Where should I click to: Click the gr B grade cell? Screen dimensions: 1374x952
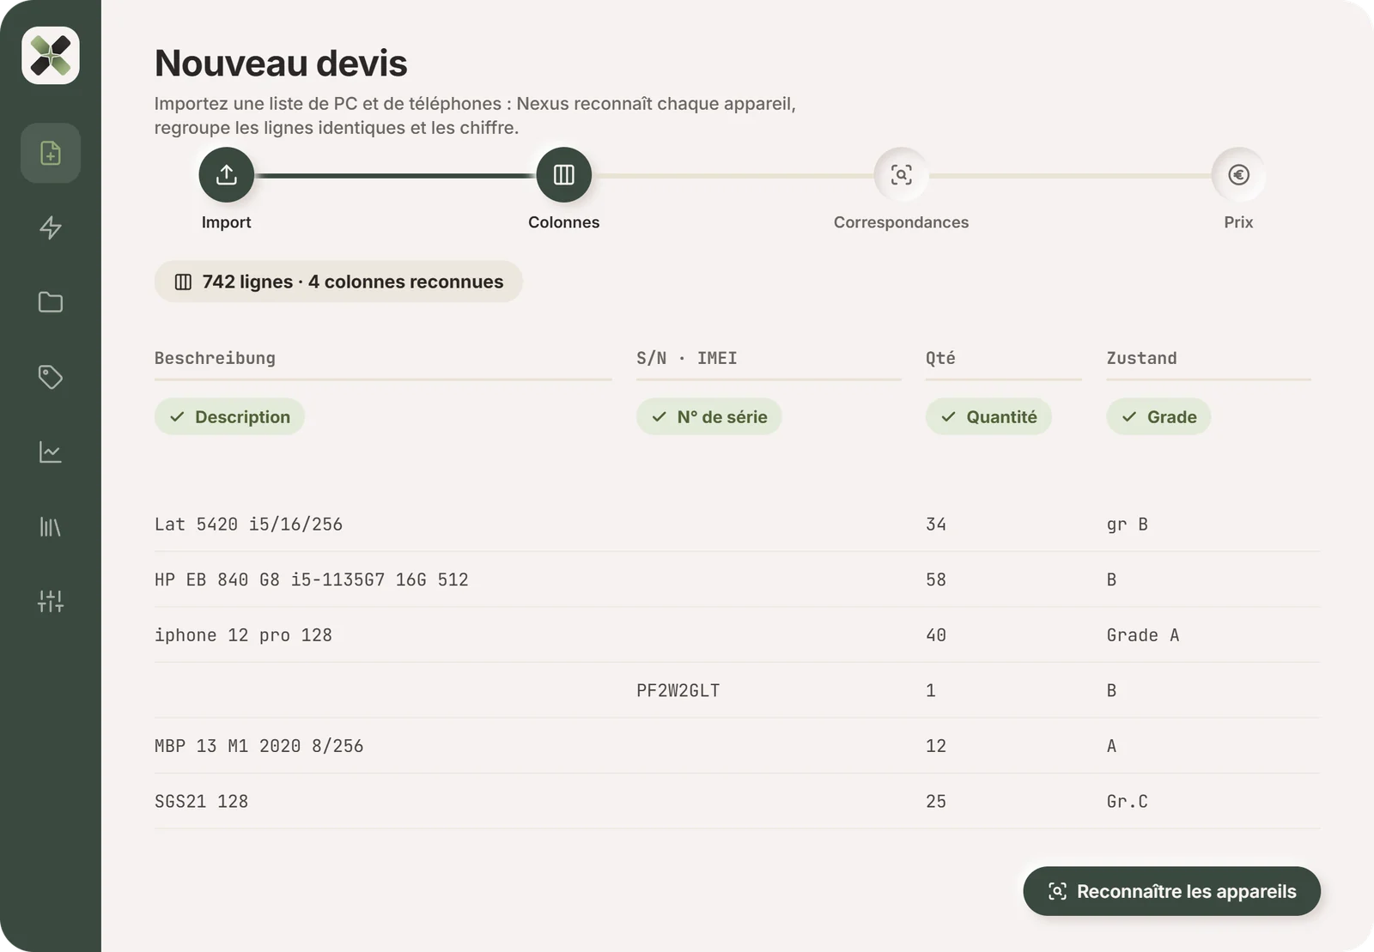point(1127,525)
